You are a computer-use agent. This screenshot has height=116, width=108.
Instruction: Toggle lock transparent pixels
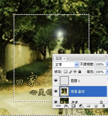tap(65, 72)
